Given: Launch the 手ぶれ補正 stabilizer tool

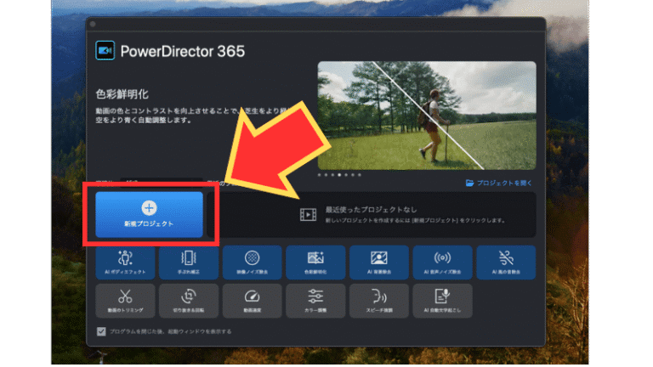Looking at the screenshot, I should coord(189,263).
